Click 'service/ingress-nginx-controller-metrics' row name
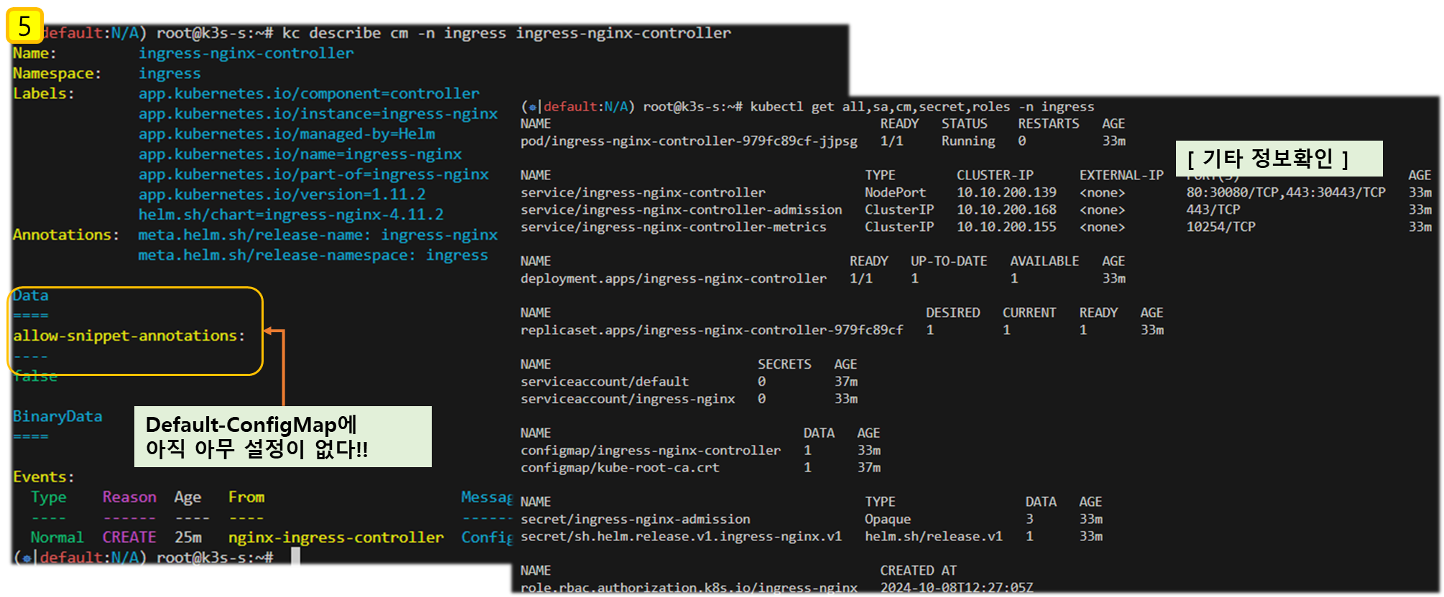 pyautogui.click(x=673, y=227)
